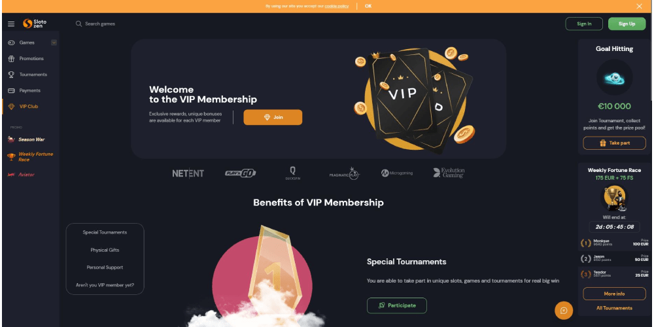Expand the Games dropdown arrow
The width and height of the screenshot is (654, 327).
(x=54, y=43)
